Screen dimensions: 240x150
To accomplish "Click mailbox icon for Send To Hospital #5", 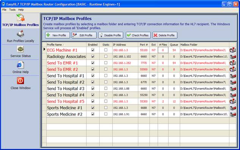I will [x=233, y=101].
